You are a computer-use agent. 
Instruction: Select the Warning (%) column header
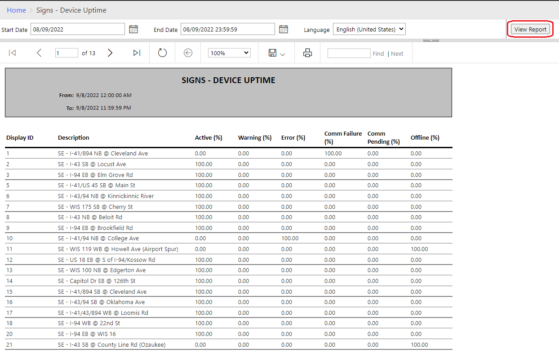[255, 138]
